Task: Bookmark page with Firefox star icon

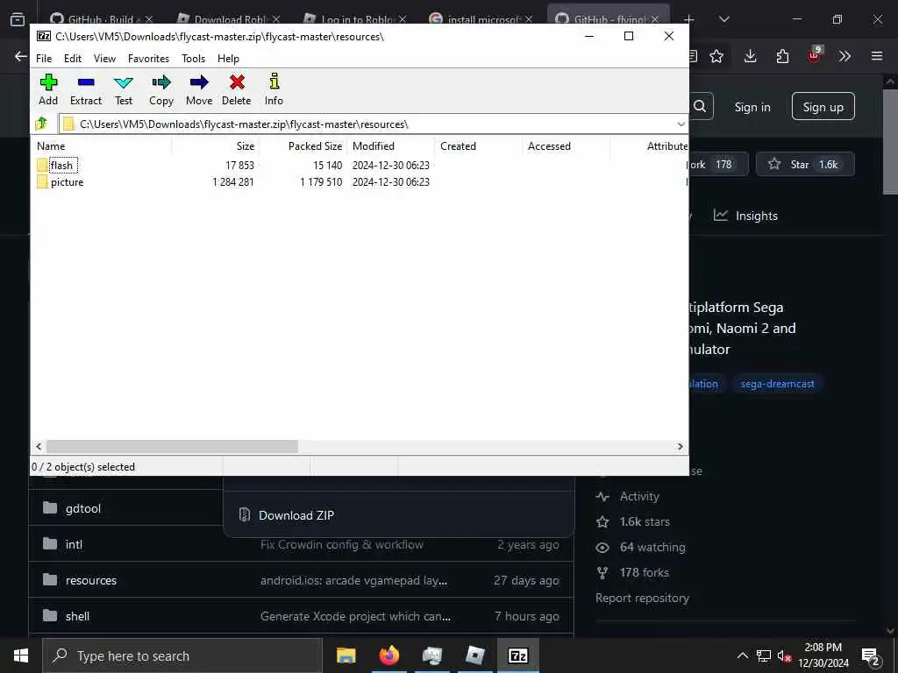Action: 716,56
